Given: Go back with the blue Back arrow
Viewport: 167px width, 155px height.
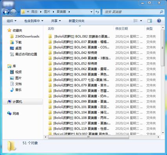Looking at the screenshot, I should [6, 12].
